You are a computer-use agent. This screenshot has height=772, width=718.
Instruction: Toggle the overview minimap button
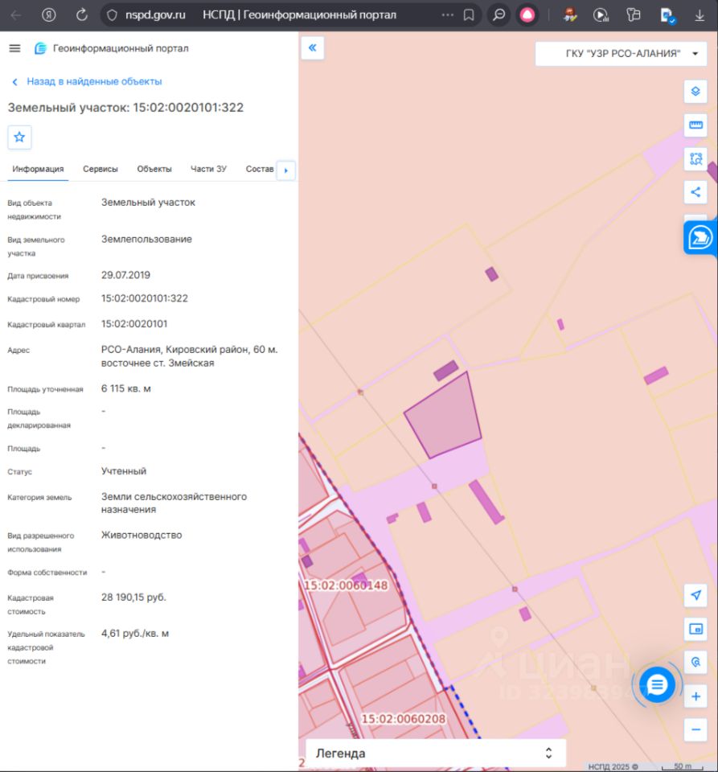[695, 629]
